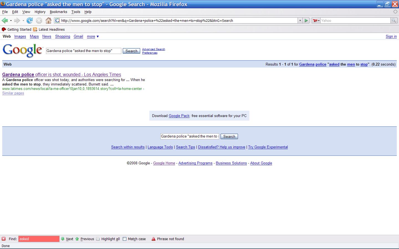399x249 pixels.
Task: Click the Find Next green arrow icon
Action: tap(63, 239)
